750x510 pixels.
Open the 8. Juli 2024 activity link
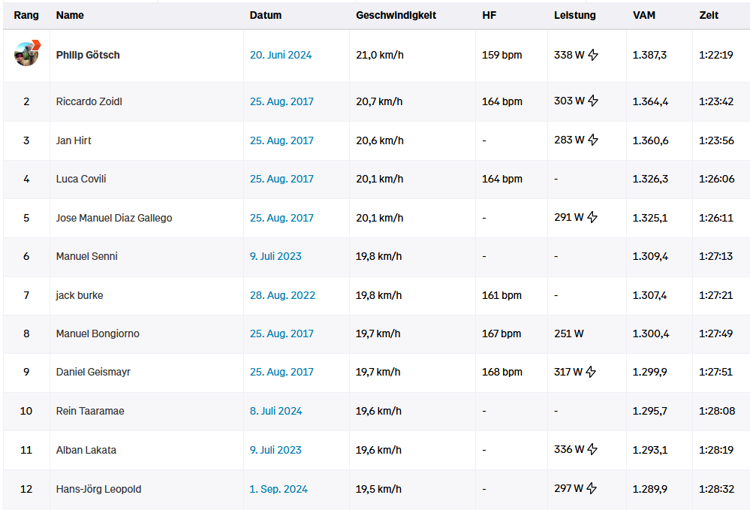(x=276, y=411)
